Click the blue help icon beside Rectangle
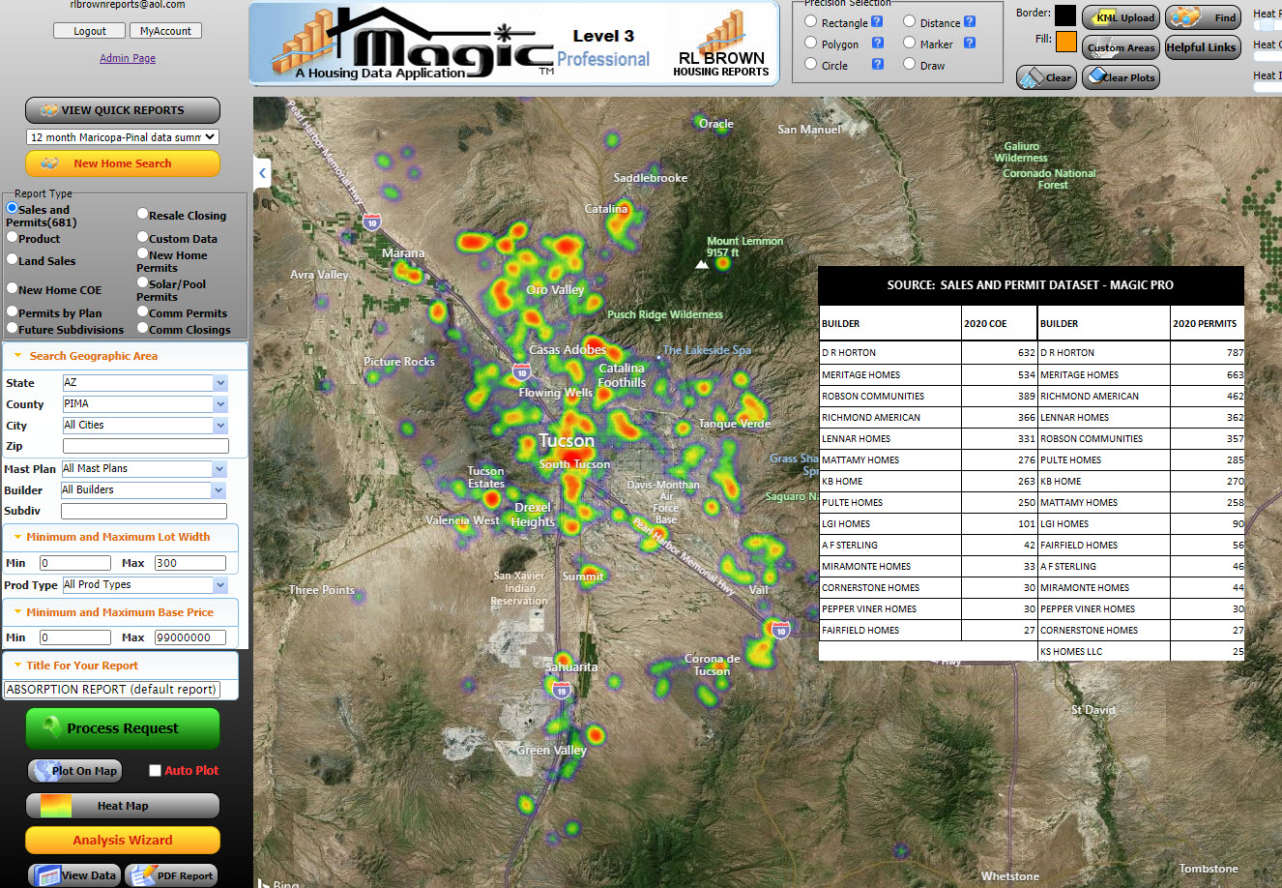Image resolution: width=1282 pixels, height=888 pixels. click(x=877, y=21)
